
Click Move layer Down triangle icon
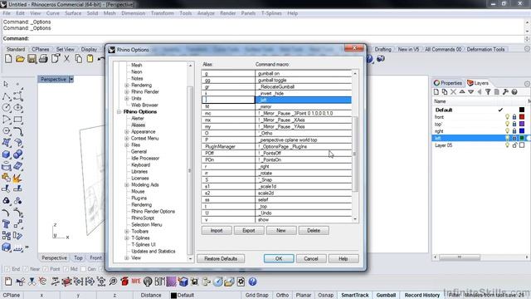(x=470, y=92)
